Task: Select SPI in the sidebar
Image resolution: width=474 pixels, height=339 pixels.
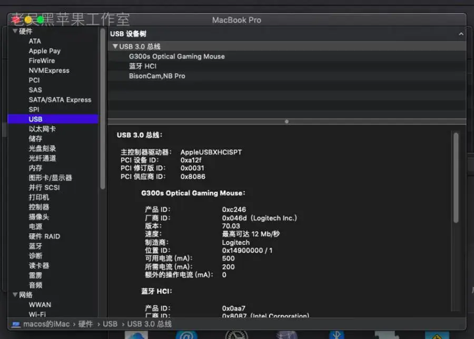Action: click(34, 109)
